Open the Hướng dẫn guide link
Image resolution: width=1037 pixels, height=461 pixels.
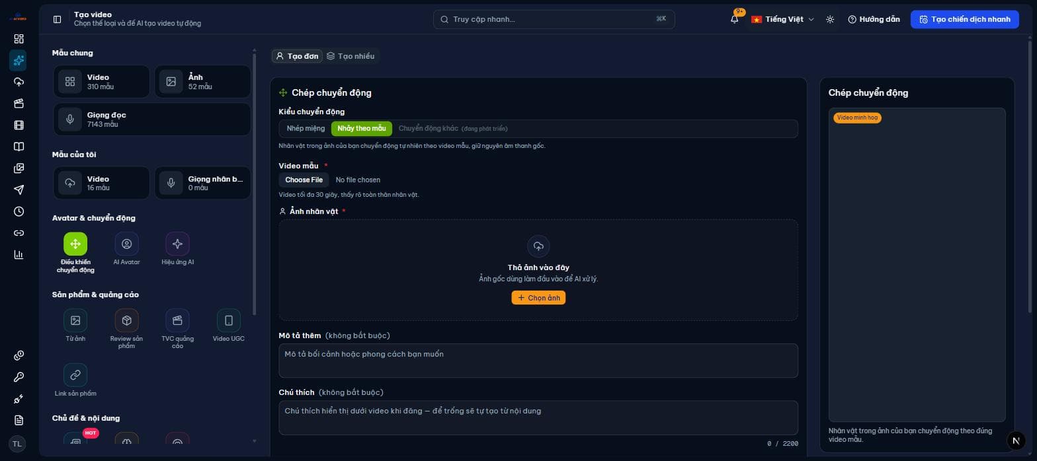874,19
